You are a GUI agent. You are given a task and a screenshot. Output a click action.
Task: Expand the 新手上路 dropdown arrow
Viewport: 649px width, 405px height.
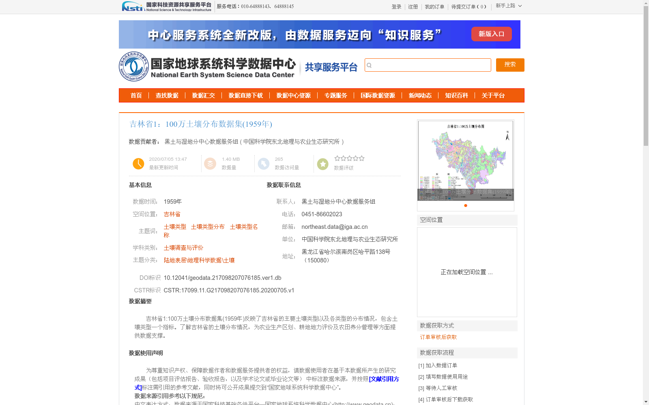point(520,6)
